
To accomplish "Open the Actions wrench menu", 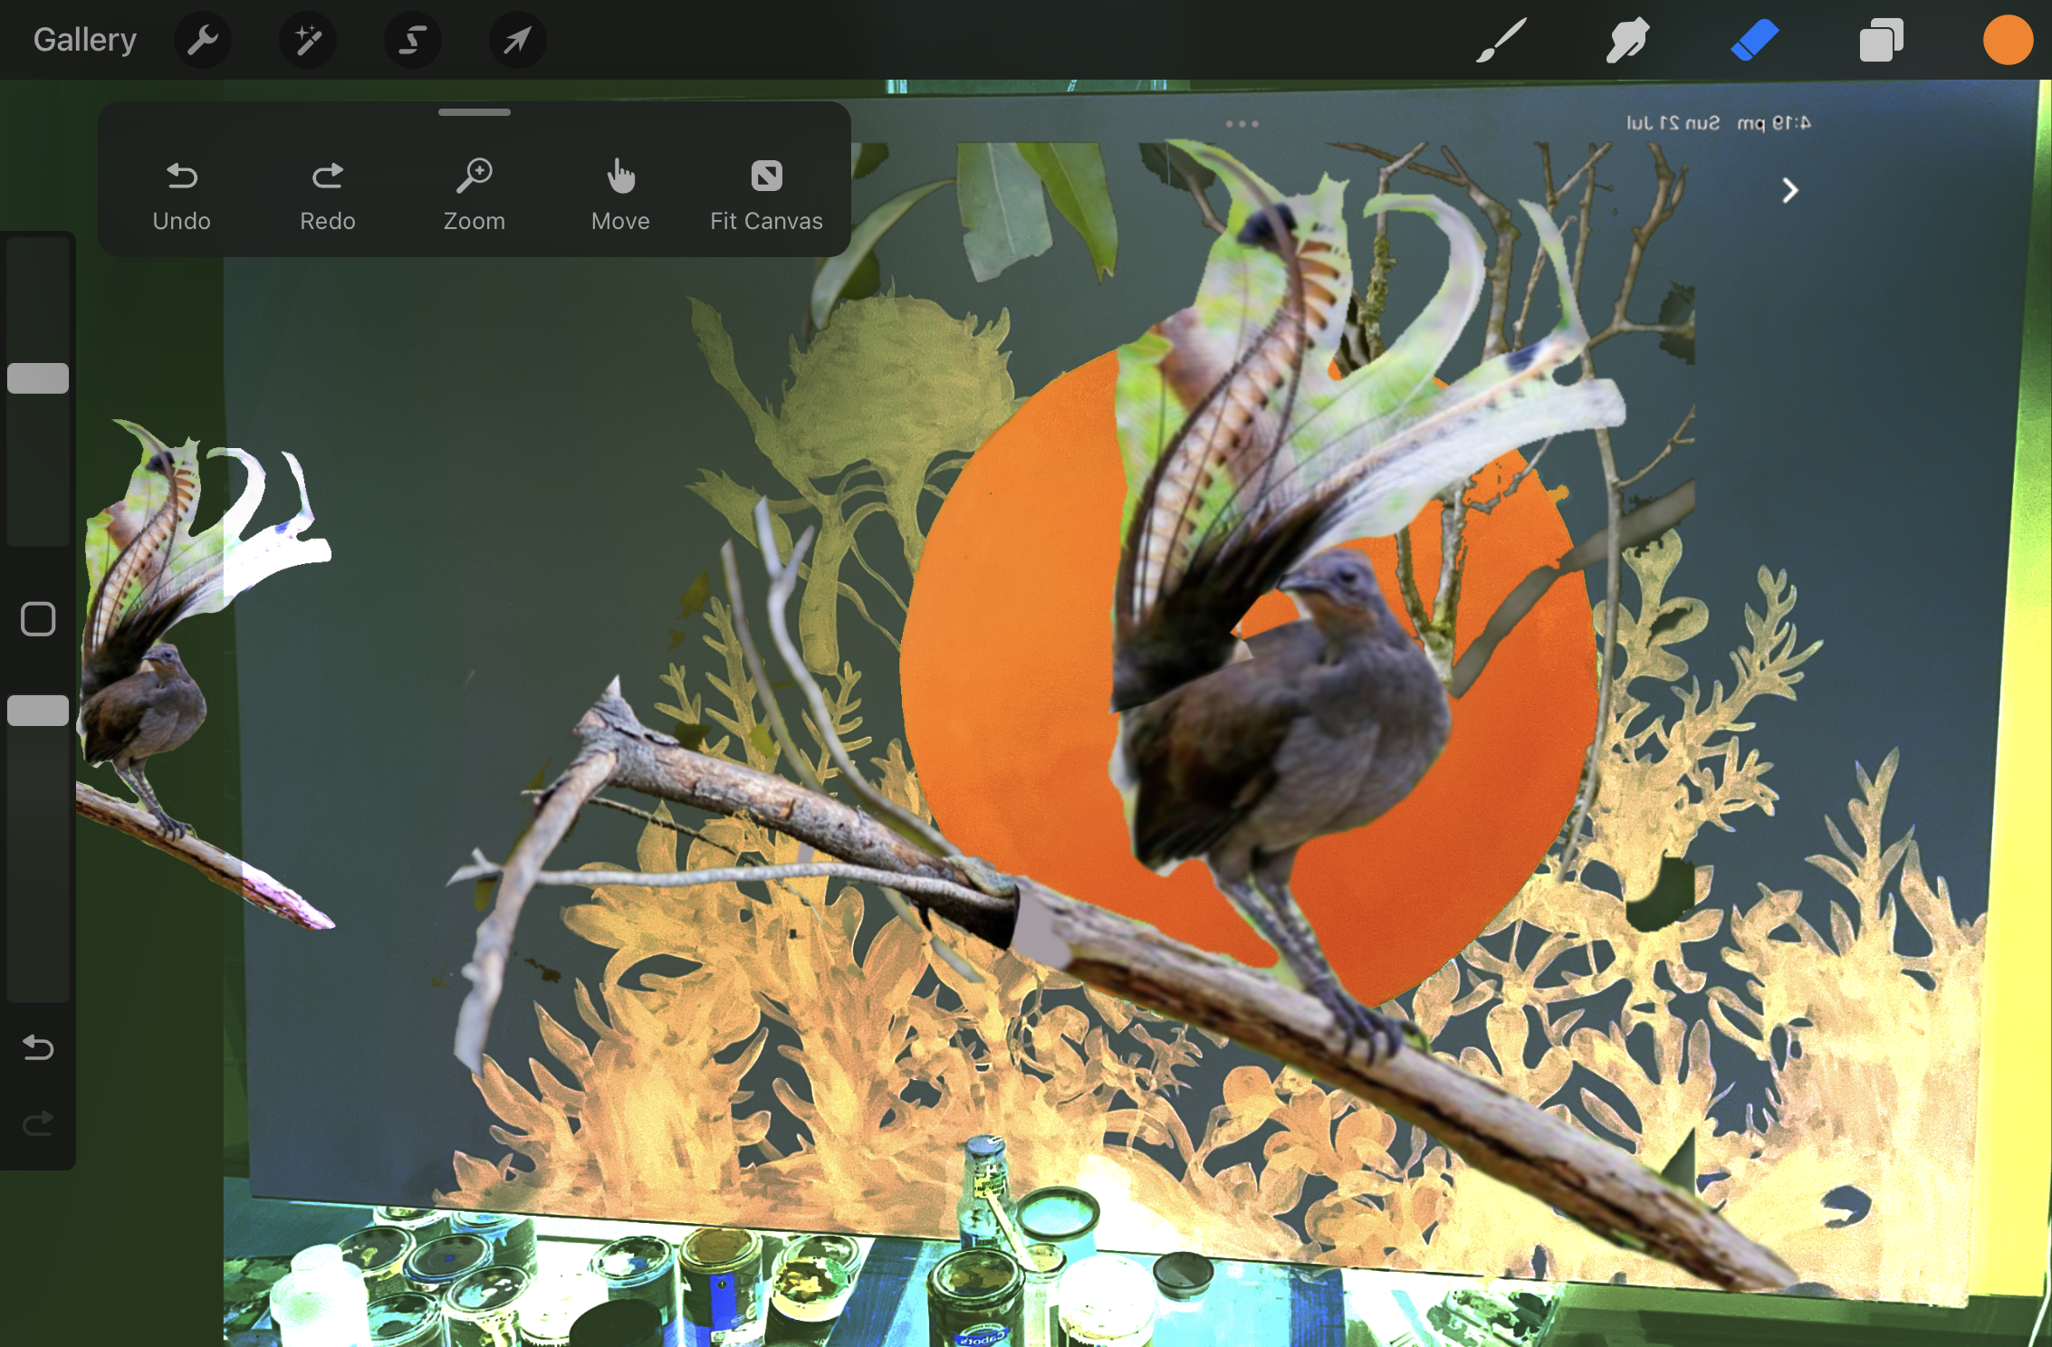I will tap(203, 40).
